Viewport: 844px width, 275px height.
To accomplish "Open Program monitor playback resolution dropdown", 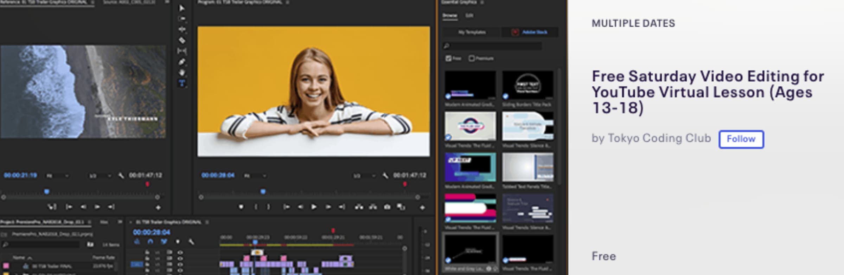I will [x=364, y=176].
